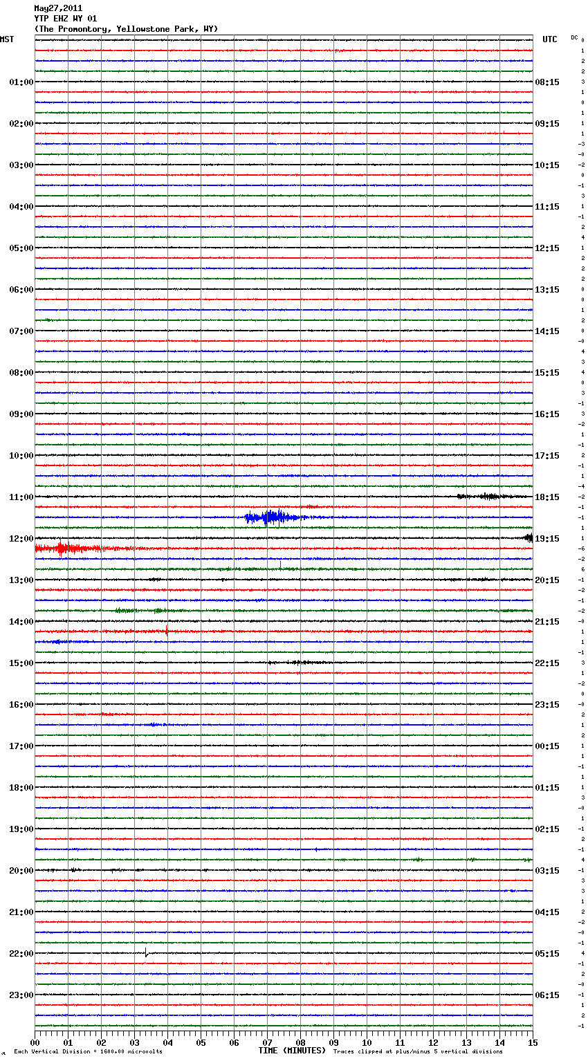Click the Each Vertical Division scale note
The height and width of the screenshot is (1061, 588).
coord(88,1052)
